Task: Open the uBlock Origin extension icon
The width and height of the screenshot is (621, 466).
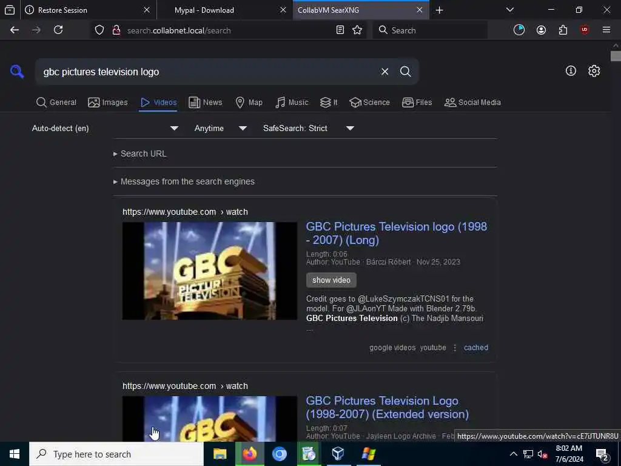Action: (x=585, y=30)
